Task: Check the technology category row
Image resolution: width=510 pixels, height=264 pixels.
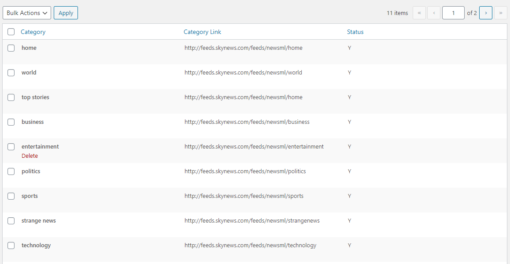Action: [x=11, y=245]
